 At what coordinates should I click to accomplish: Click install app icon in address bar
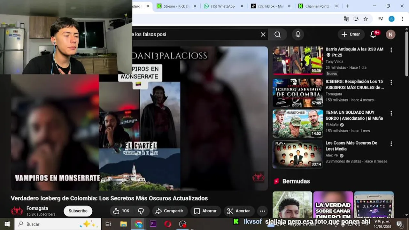pos(356,19)
